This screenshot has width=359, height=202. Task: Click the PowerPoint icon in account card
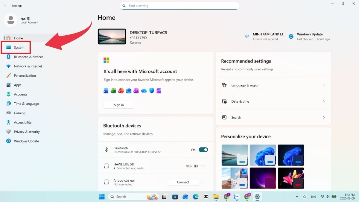(x=121, y=91)
